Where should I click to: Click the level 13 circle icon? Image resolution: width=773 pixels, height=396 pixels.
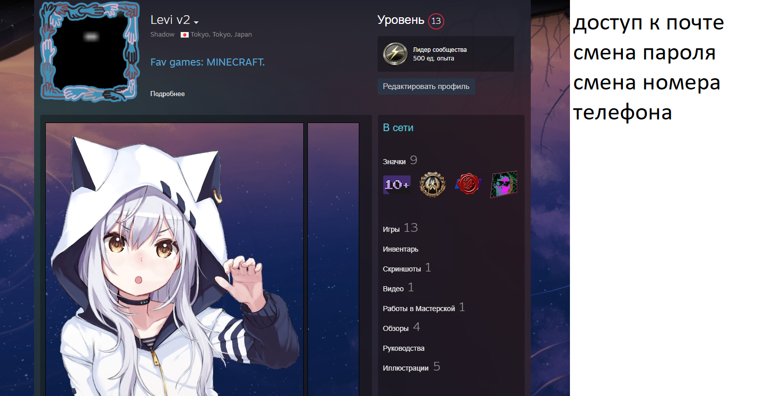tap(436, 21)
